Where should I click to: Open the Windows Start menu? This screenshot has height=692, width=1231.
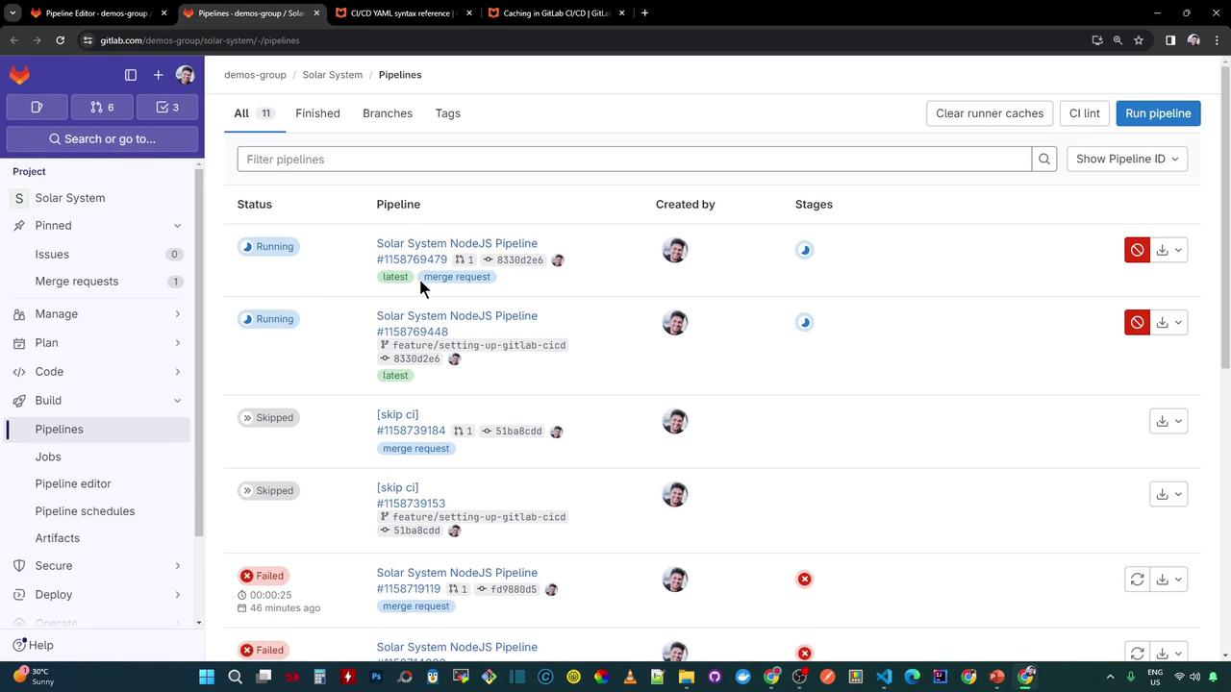207,677
